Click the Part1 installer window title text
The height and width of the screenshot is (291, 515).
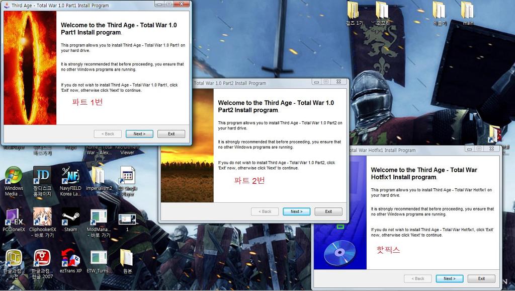coord(60,6)
